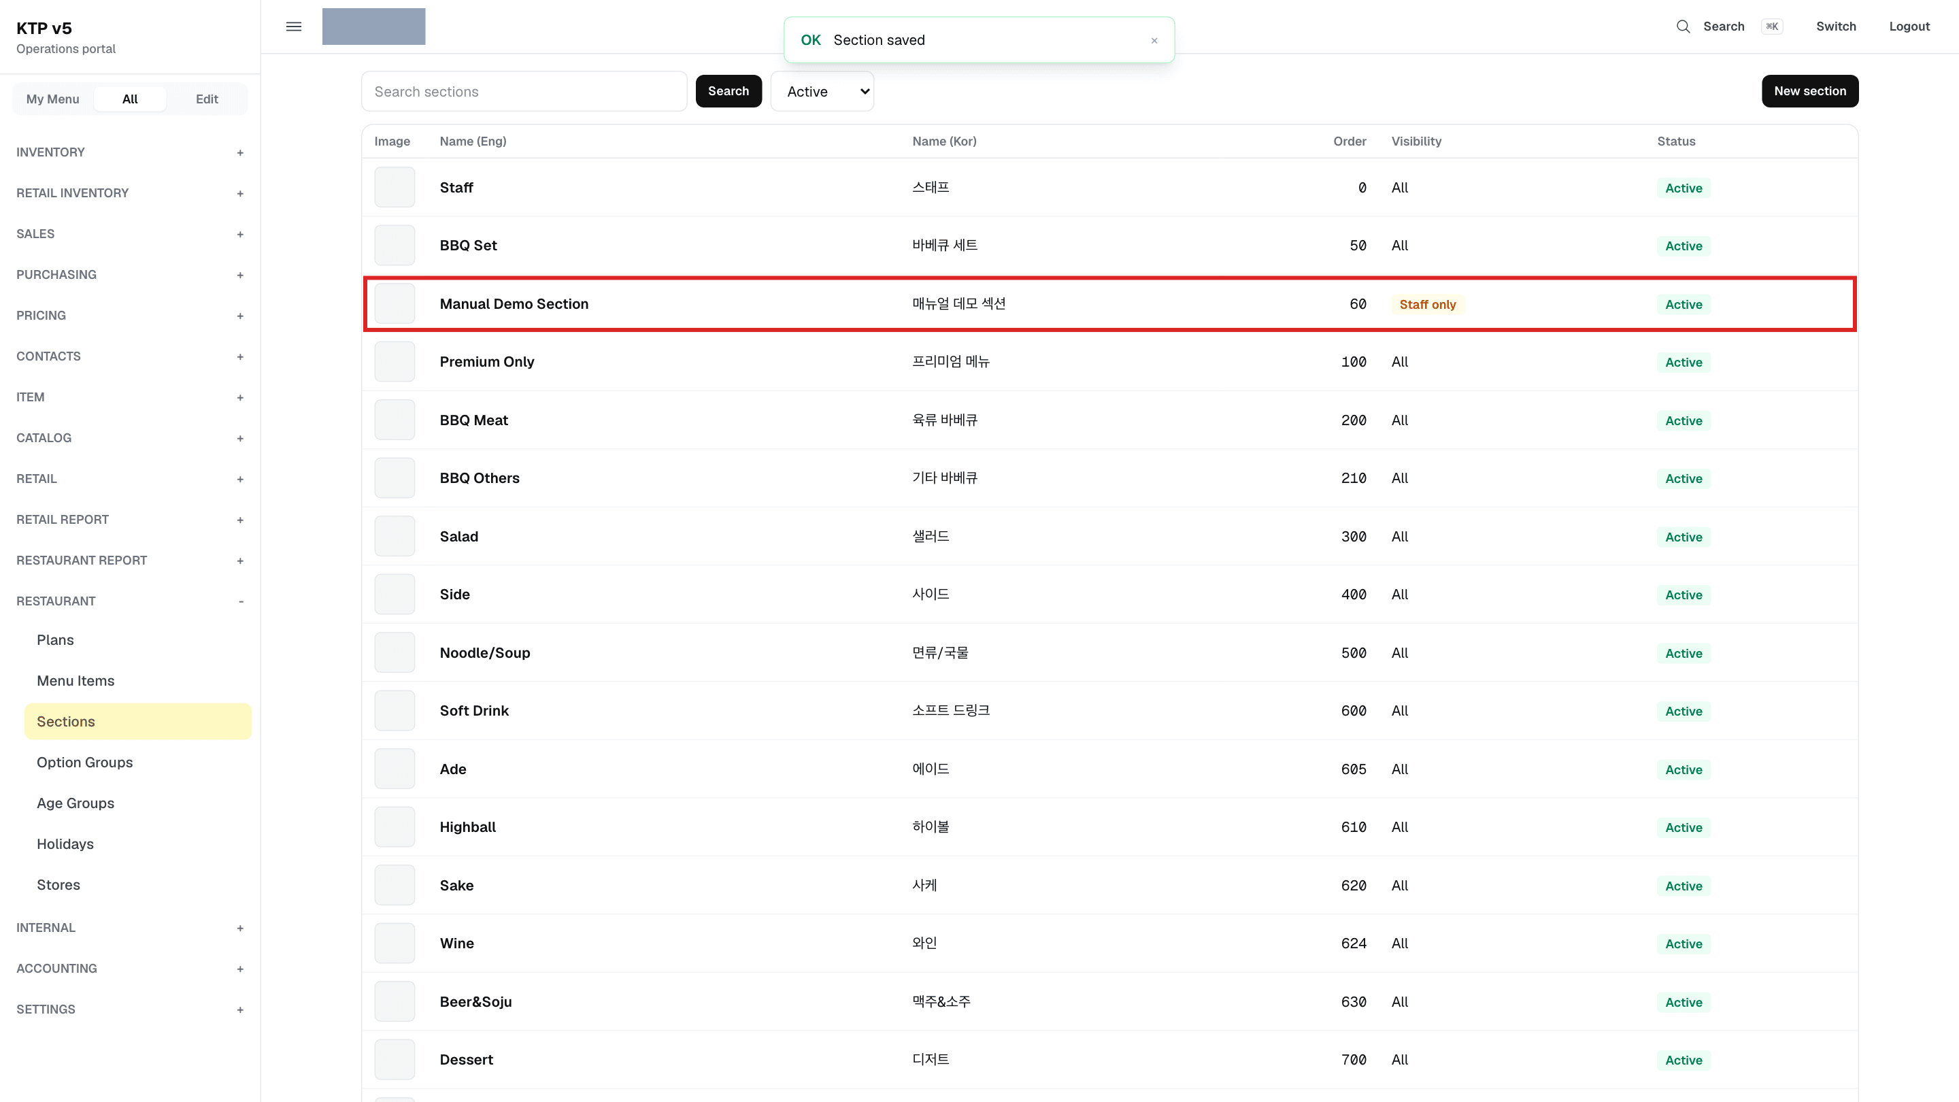Focus the Search sections input field
This screenshot has width=1959, height=1102.
coord(524,91)
